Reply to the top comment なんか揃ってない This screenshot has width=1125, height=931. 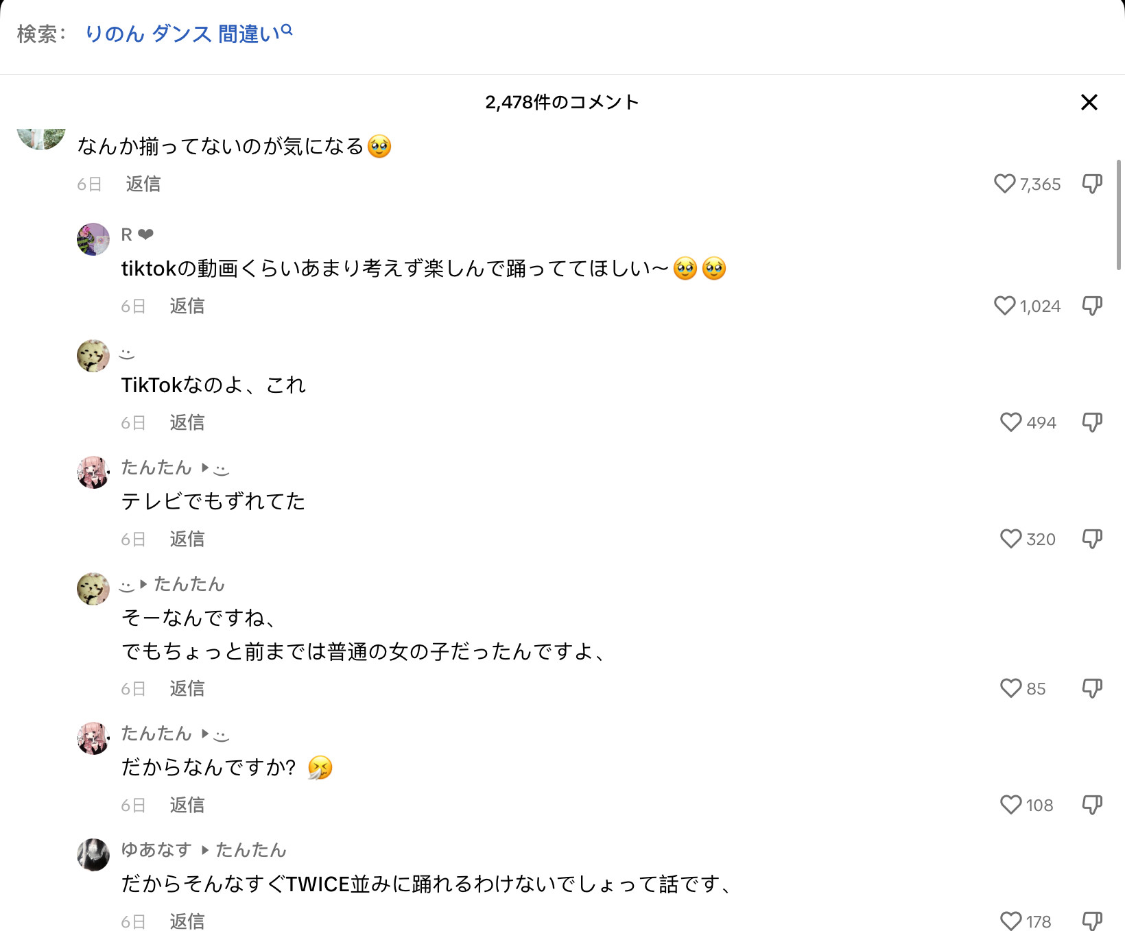[143, 184]
